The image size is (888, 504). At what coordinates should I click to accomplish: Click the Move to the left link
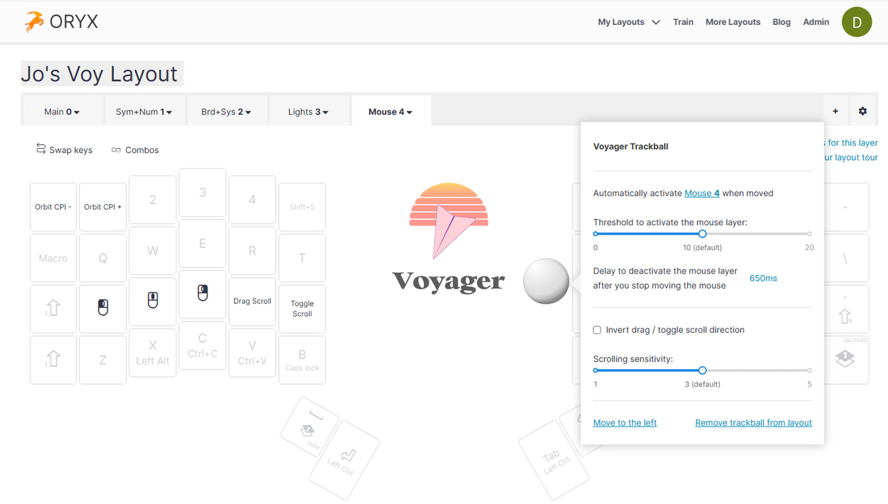pos(625,422)
